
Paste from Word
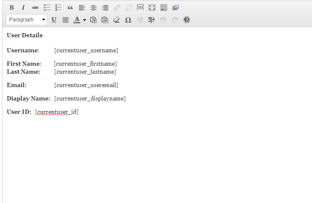[x=105, y=20]
